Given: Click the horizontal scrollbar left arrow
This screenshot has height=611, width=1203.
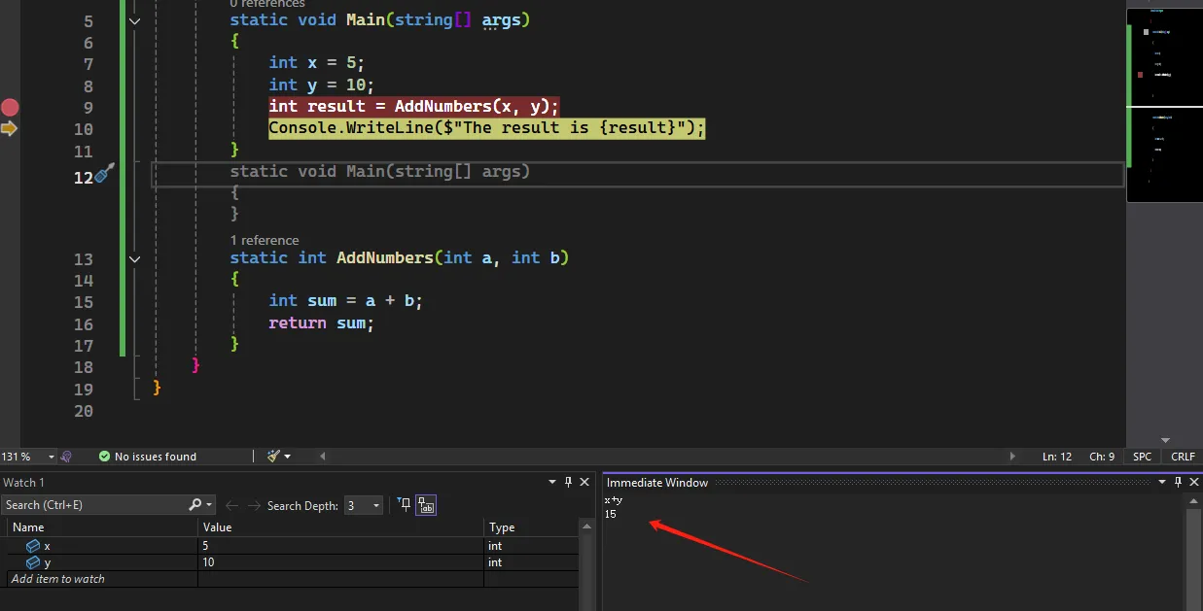Looking at the screenshot, I should click(322, 457).
